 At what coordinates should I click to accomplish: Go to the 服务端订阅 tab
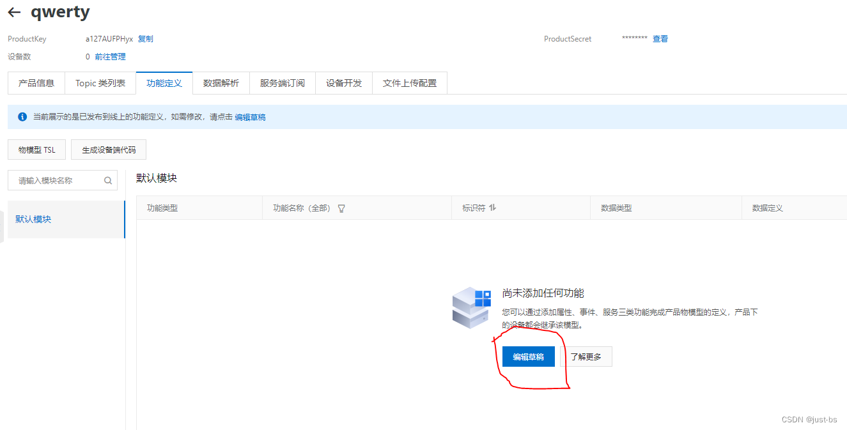pos(283,83)
